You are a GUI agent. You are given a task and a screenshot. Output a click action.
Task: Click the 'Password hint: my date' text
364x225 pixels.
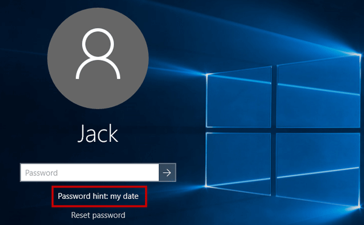click(x=98, y=196)
